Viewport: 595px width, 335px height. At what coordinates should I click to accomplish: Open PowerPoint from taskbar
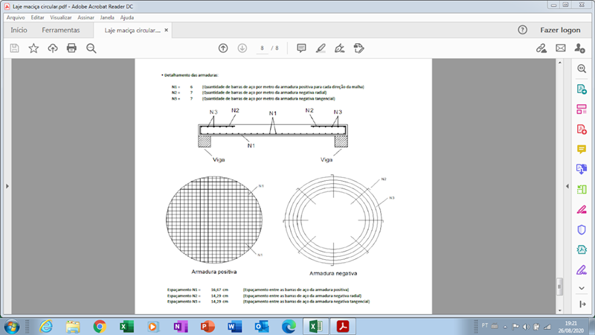click(x=208, y=327)
